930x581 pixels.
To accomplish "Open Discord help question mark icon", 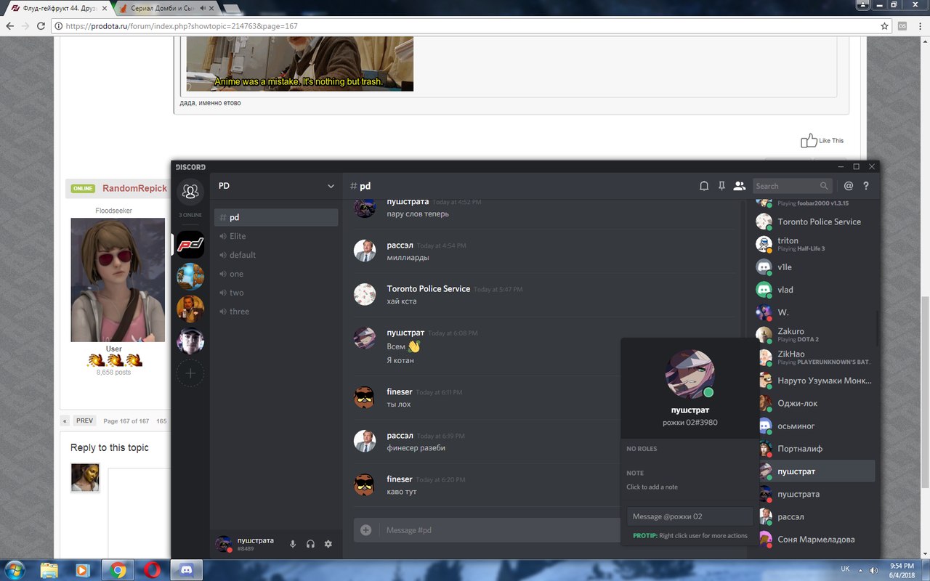I will click(x=865, y=186).
